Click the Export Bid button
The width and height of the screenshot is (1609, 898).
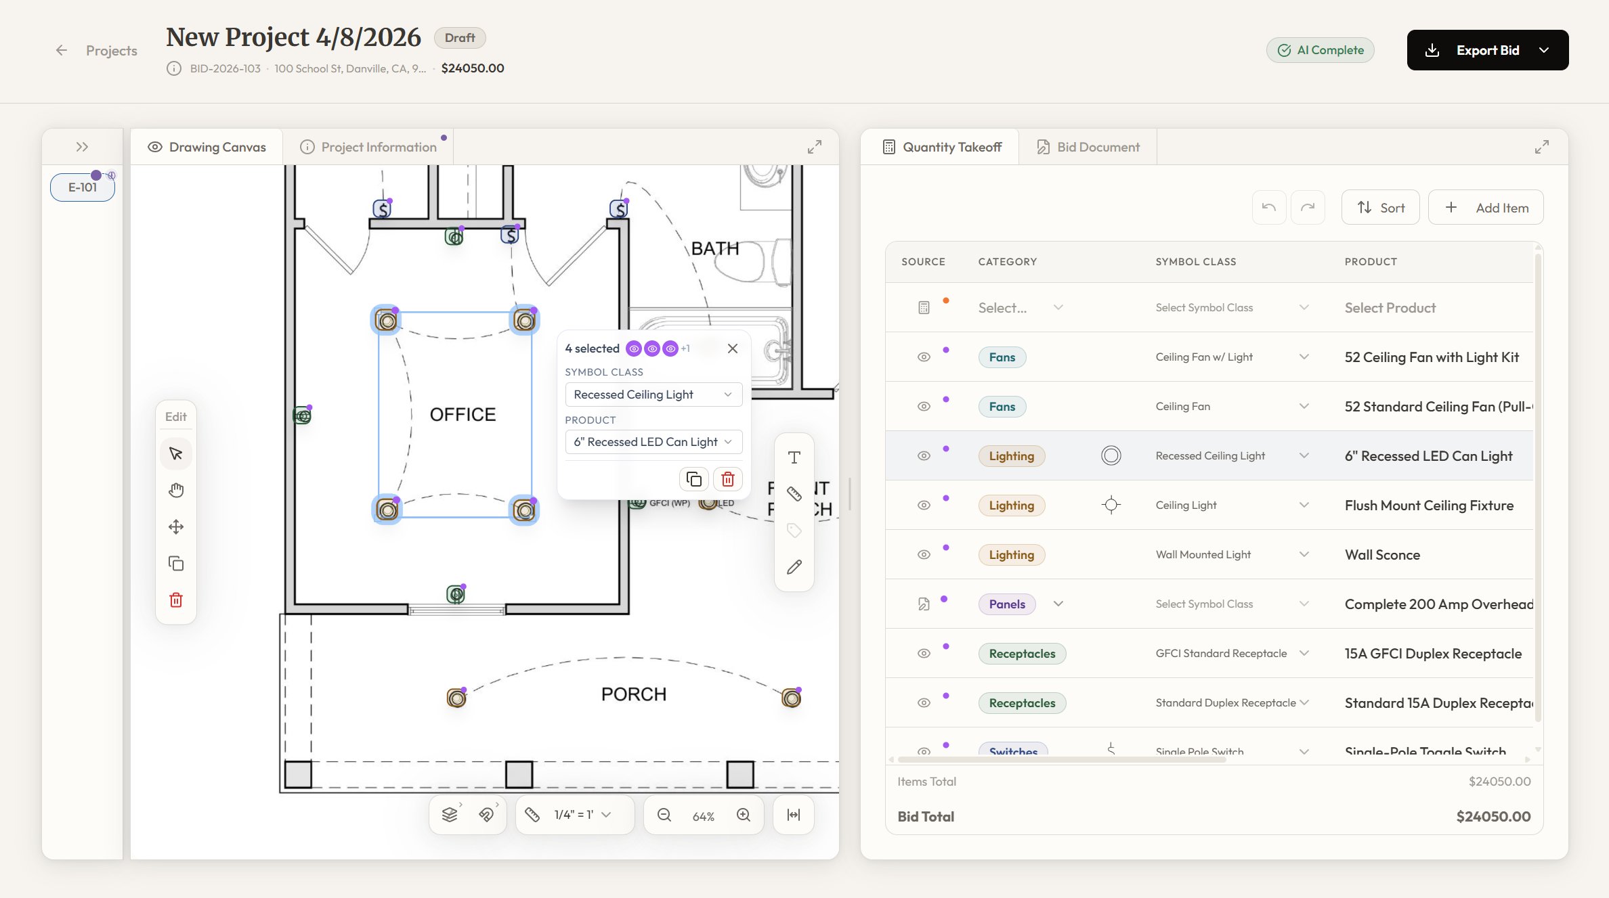pyautogui.click(x=1487, y=49)
